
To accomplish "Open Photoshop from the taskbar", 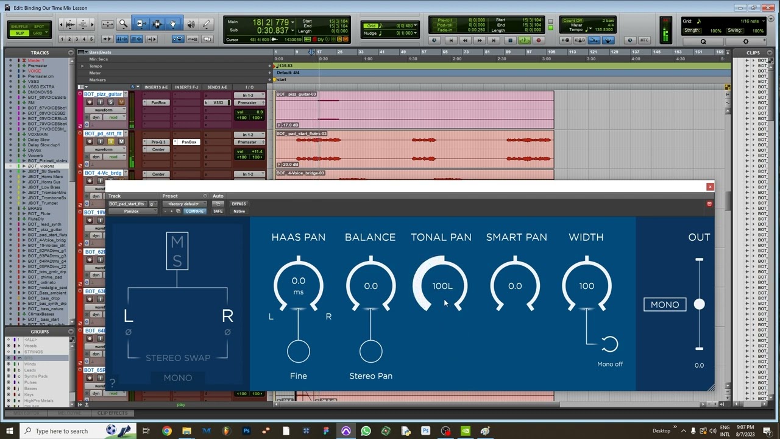I will pyautogui.click(x=246, y=431).
